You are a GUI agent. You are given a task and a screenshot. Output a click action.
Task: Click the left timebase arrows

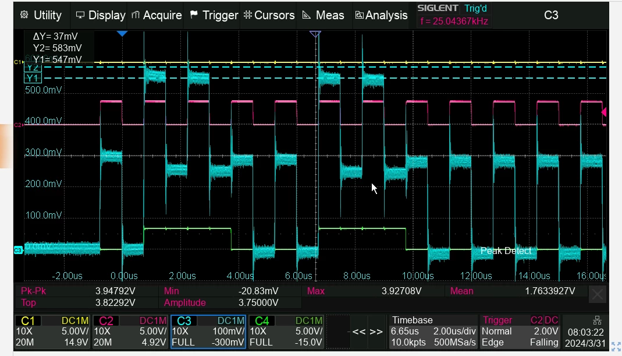(358, 332)
